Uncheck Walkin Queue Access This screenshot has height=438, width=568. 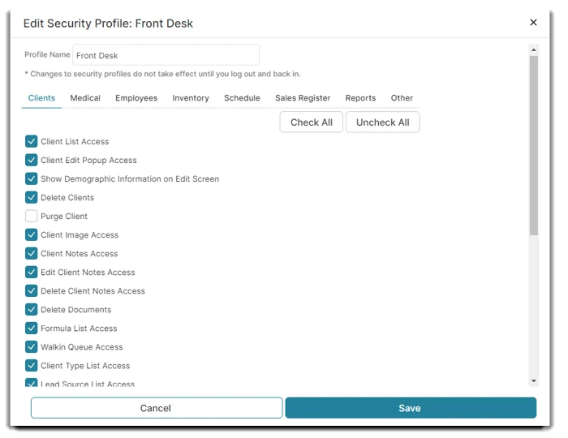tap(32, 347)
